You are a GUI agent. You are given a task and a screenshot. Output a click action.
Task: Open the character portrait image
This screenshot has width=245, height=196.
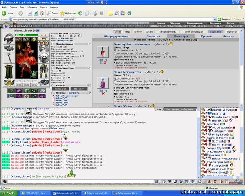[26, 60]
